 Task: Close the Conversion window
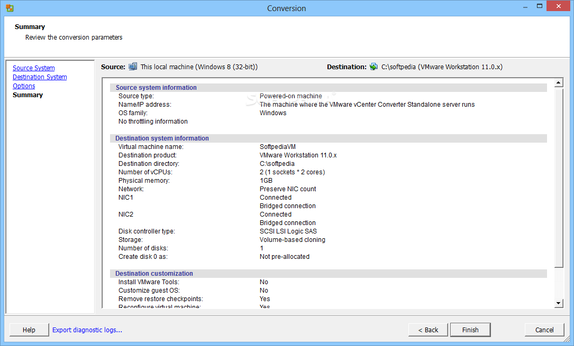(x=558, y=6)
